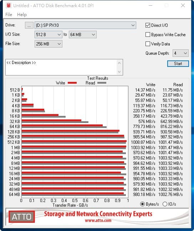Screen dimensions: 194x231
Task: Browse for drive with the ellipsis button
Action: pos(29,25)
